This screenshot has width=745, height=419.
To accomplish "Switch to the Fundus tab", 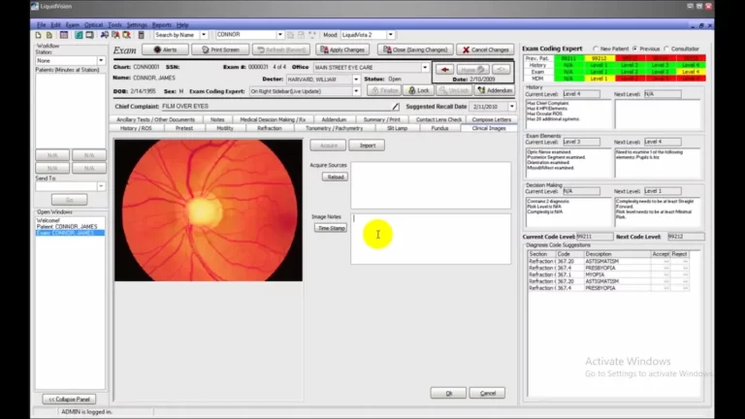I will point(439,128).
